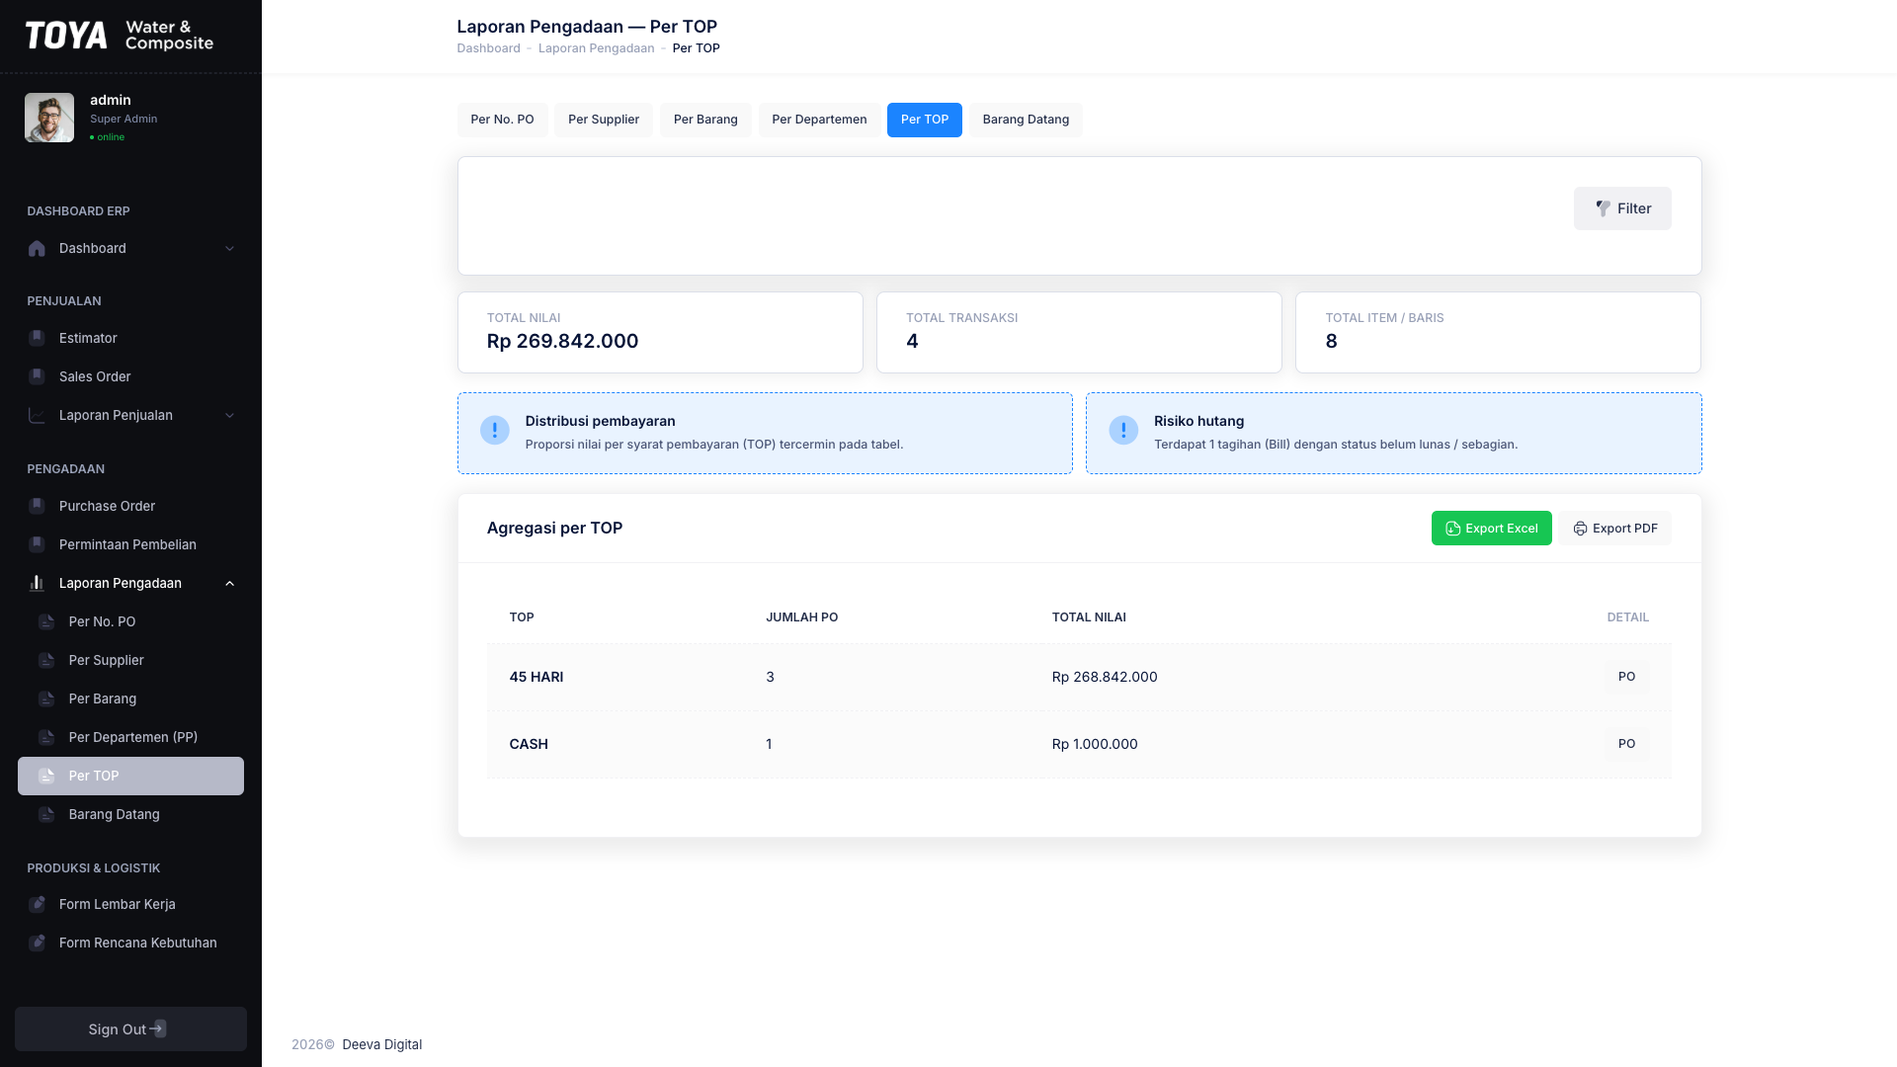
Task: Click the Sign Out arrow icon
Action: [158, 1028]
